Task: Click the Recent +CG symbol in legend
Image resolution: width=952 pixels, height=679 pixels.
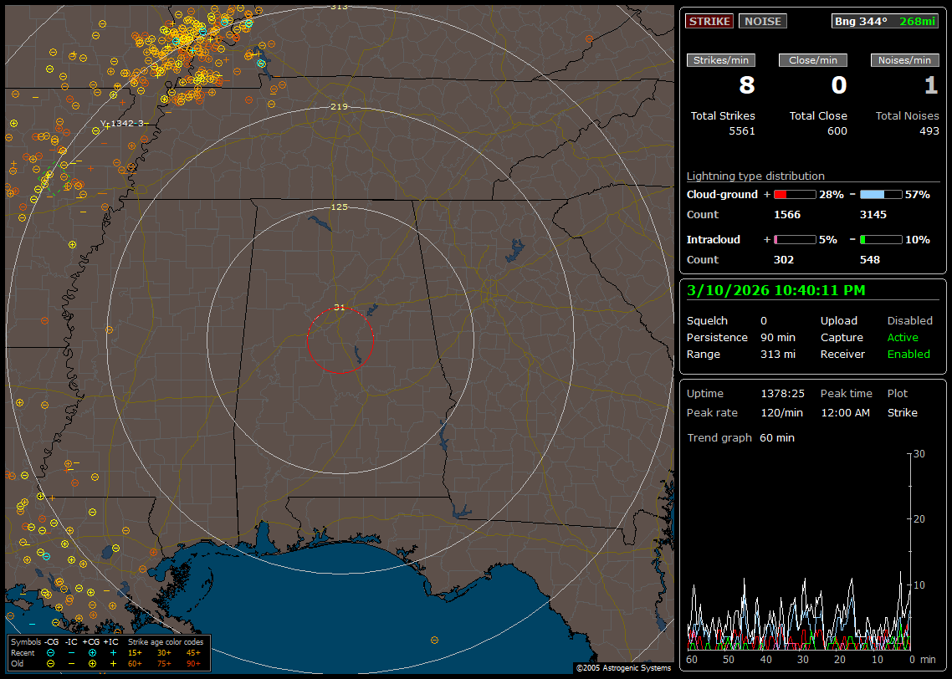Action: (x=92, y=652)
